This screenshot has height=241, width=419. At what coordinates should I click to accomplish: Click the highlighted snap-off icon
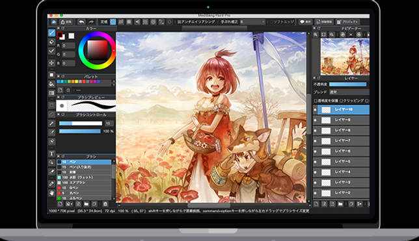click(113, 22)
